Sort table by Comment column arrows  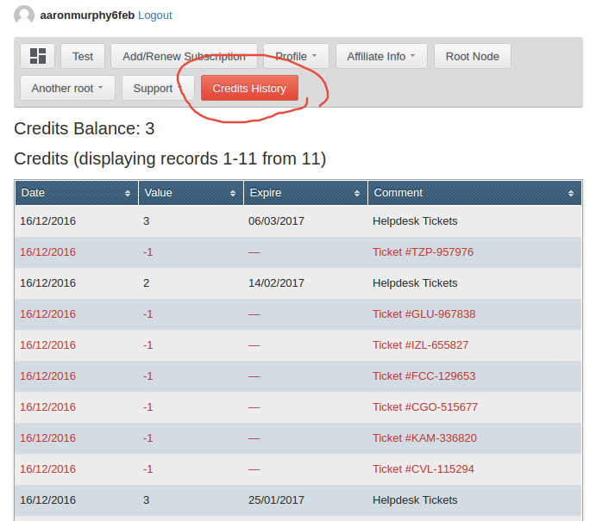point(570,194)
